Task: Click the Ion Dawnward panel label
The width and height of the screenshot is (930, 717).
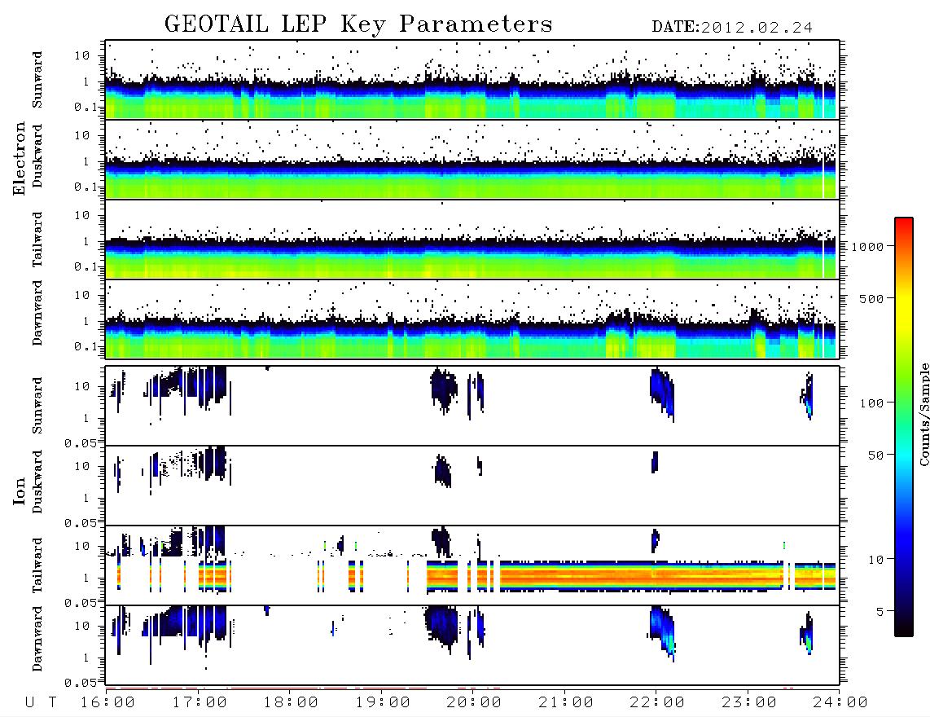Action: click(37, 639)
